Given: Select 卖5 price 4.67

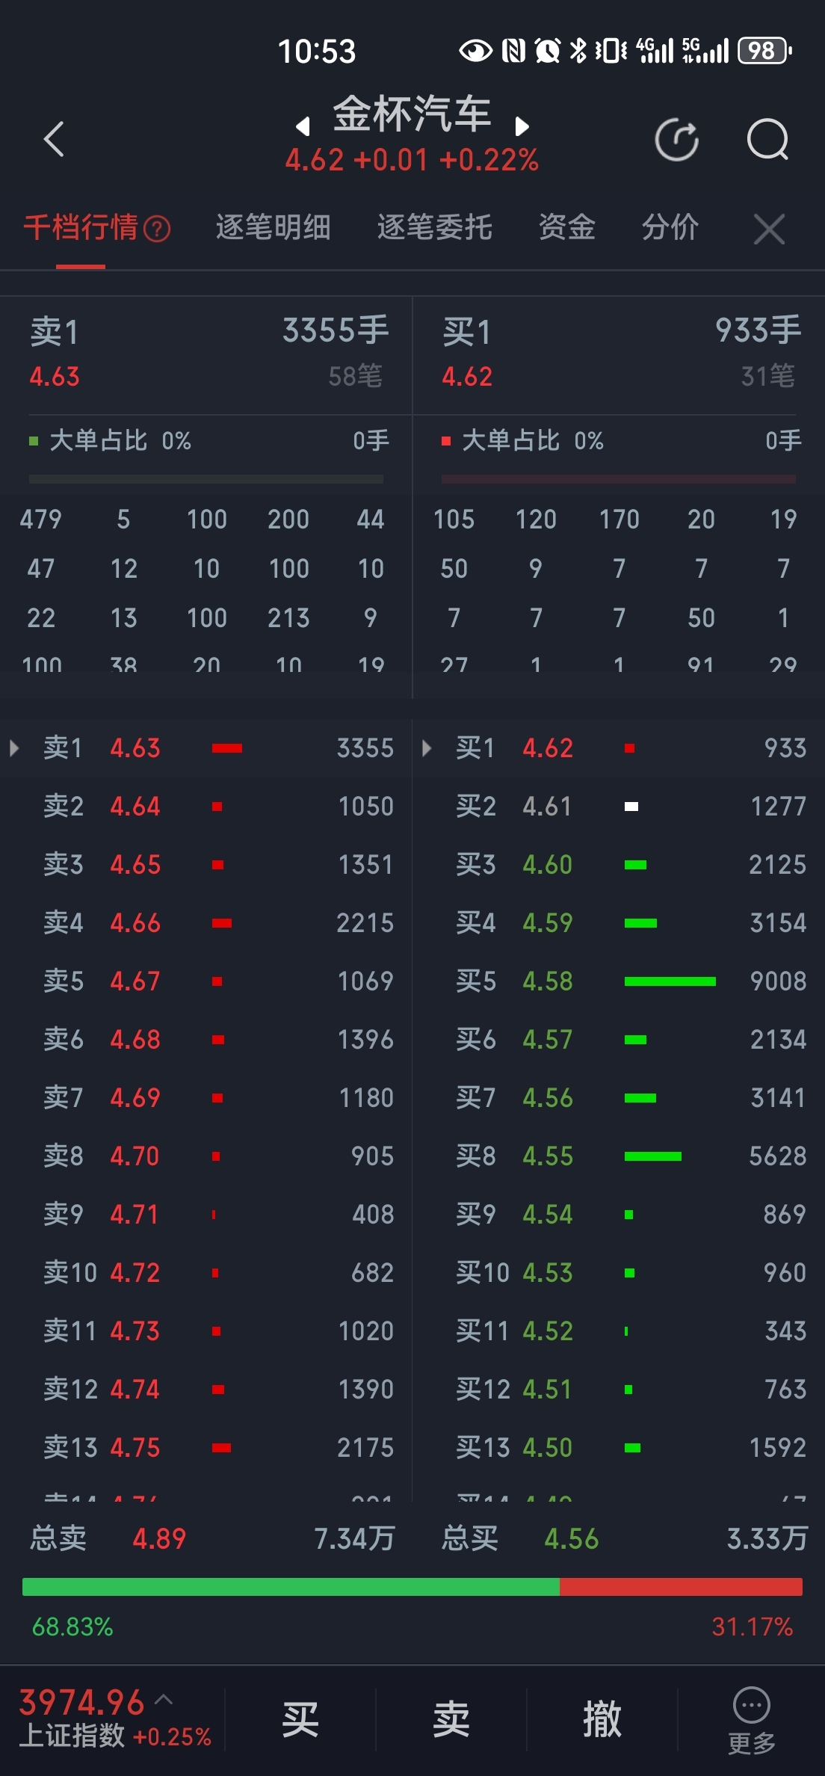Looking at the screenshot, I should click(135, 981).
